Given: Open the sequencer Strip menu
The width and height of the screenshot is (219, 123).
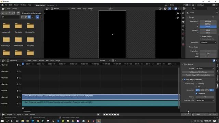Looking at the screenshot, I should [x=52, y=60].
